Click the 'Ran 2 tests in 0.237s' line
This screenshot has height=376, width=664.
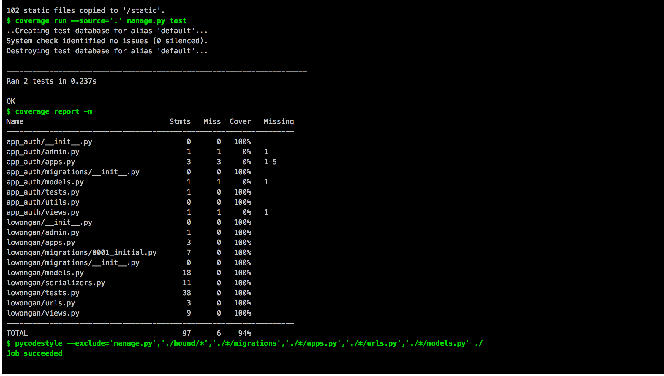[x=51, y=81]
